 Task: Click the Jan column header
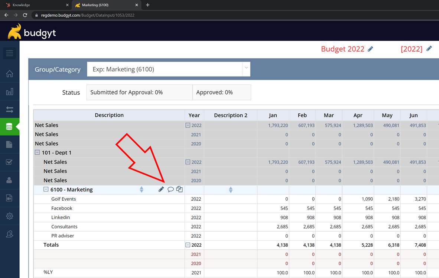point(273,115)
